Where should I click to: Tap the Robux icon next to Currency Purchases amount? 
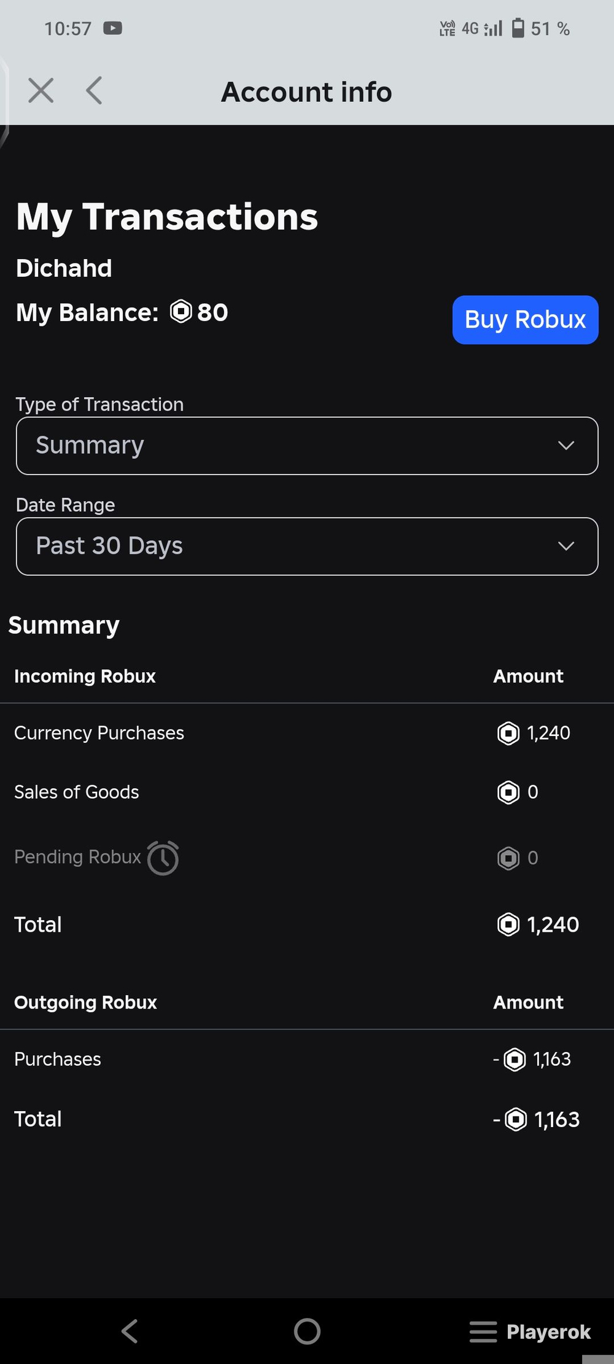(x=508, y=733)
